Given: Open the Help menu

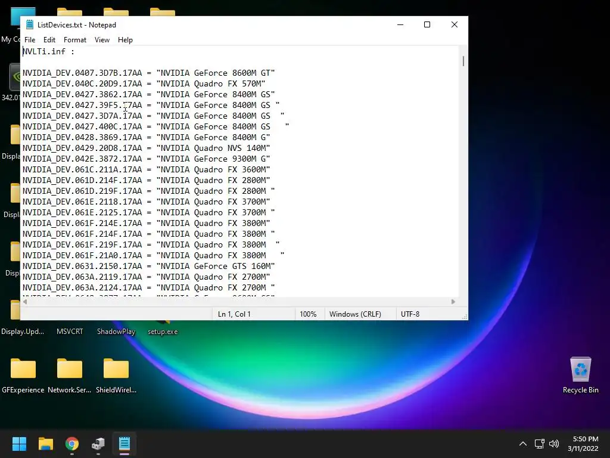Looking at the screenshot, I should coord(125,40).
